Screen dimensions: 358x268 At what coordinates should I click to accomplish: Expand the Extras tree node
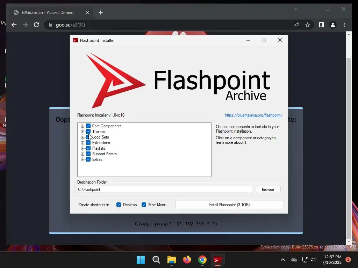pyautogui.click(x=83, y=159)
